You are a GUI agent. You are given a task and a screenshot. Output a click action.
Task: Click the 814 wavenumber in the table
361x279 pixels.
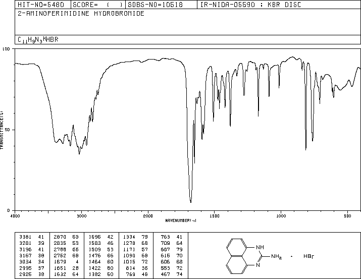(131, 268)
